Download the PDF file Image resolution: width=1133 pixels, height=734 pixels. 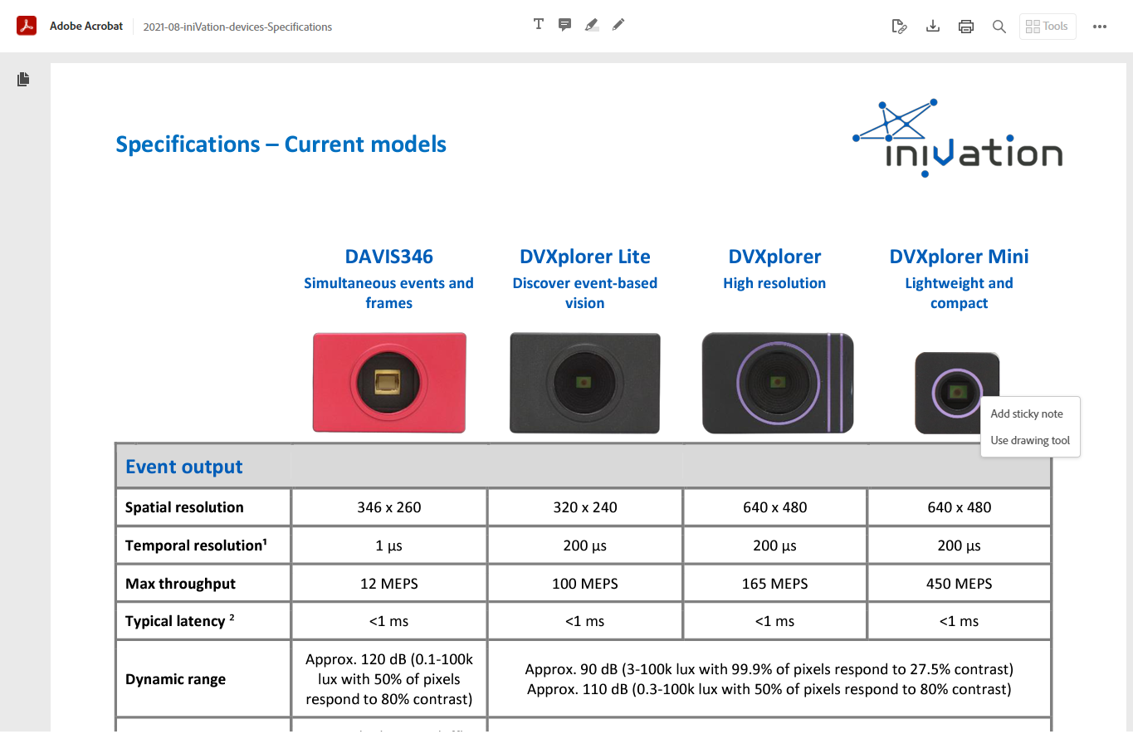[x=933, y=27]
